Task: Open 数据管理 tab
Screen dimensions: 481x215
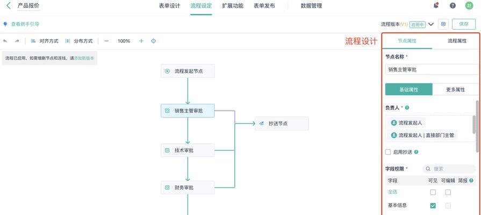Action: (x=311, y=5)
